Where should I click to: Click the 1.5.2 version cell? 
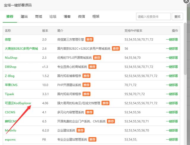(x=45, y=76)
